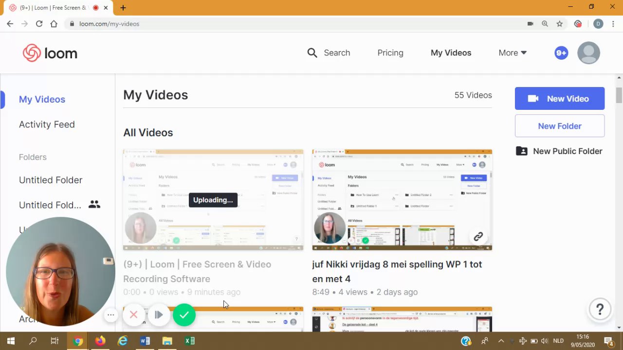Show hidden system tray icons

501,341
